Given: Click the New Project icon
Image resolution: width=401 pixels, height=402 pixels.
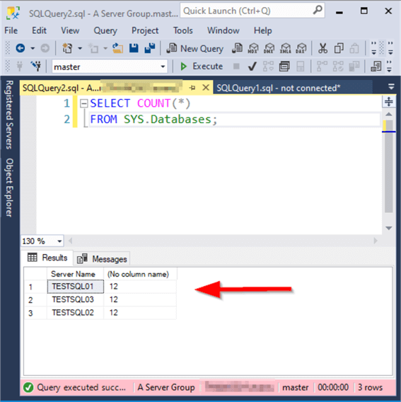Looking at the screenshot, I should pos(67,48).
